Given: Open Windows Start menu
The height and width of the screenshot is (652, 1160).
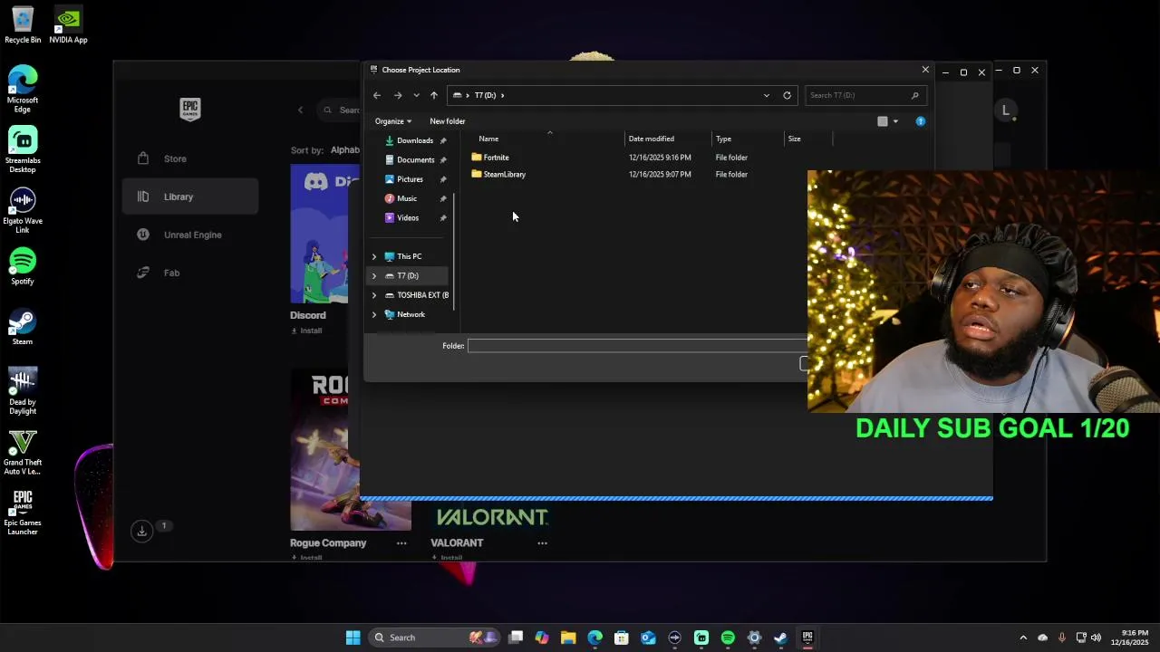Looking at the screenshot, I should tap(353, 638).
